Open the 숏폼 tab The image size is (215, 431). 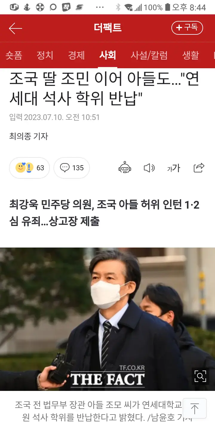click(14, 55)
